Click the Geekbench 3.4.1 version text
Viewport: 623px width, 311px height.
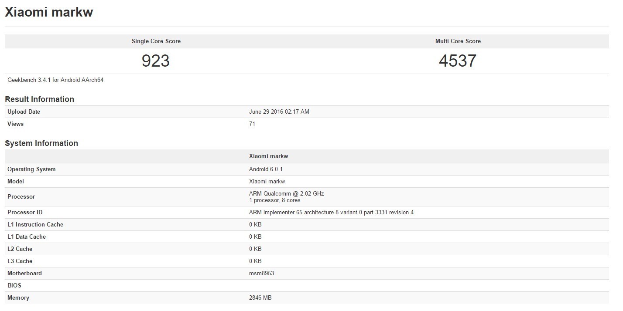pyautogui.click(x=55, y=80)
